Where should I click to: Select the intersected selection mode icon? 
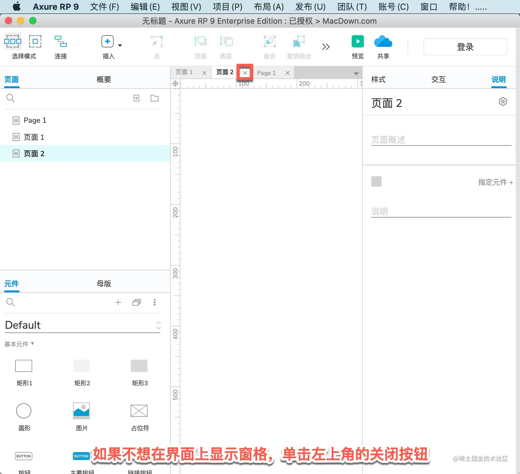tap(13, 41)
